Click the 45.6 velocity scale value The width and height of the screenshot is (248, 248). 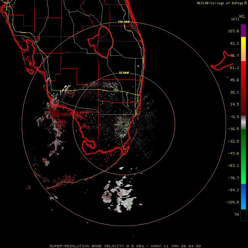[234, 80]
